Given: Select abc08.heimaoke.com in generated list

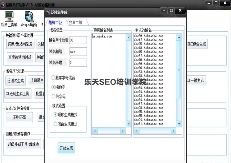Looking at the screenshot, I should pyautogui.click(x=149, y=108).
